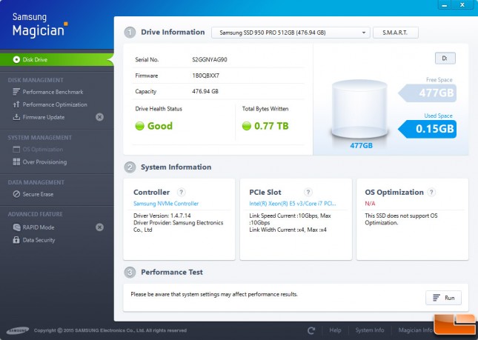
Task: Click the serial number S2GGNYAG90
Action: pos(210,60)
